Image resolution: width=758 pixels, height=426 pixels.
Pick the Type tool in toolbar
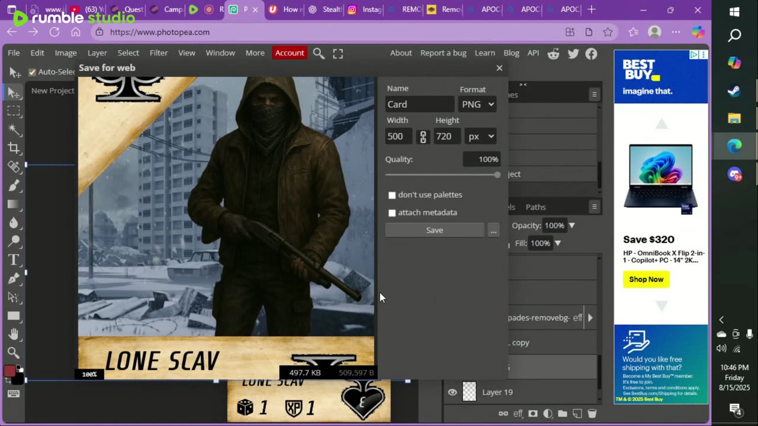point(14,260)
